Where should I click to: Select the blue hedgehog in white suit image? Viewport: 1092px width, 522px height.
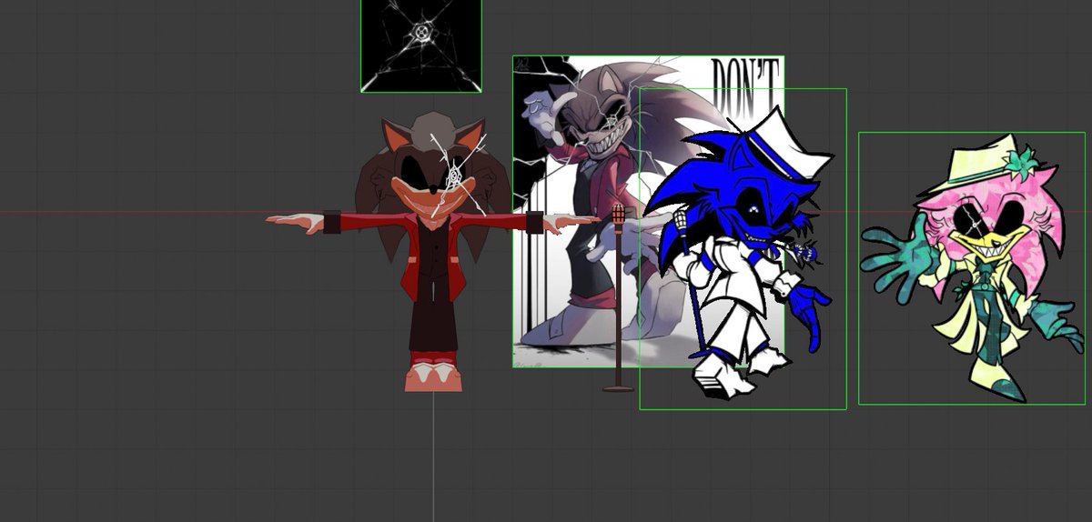coord(743,249)
